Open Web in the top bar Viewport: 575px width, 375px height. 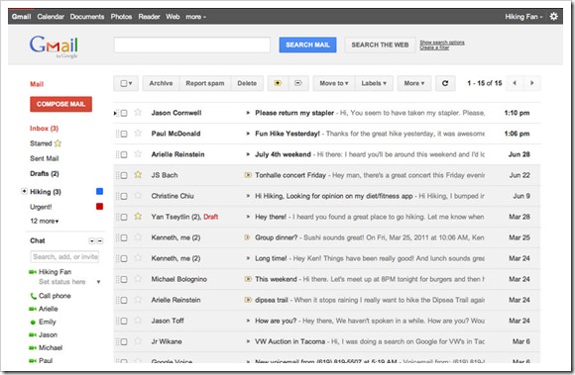pos(172,17)
